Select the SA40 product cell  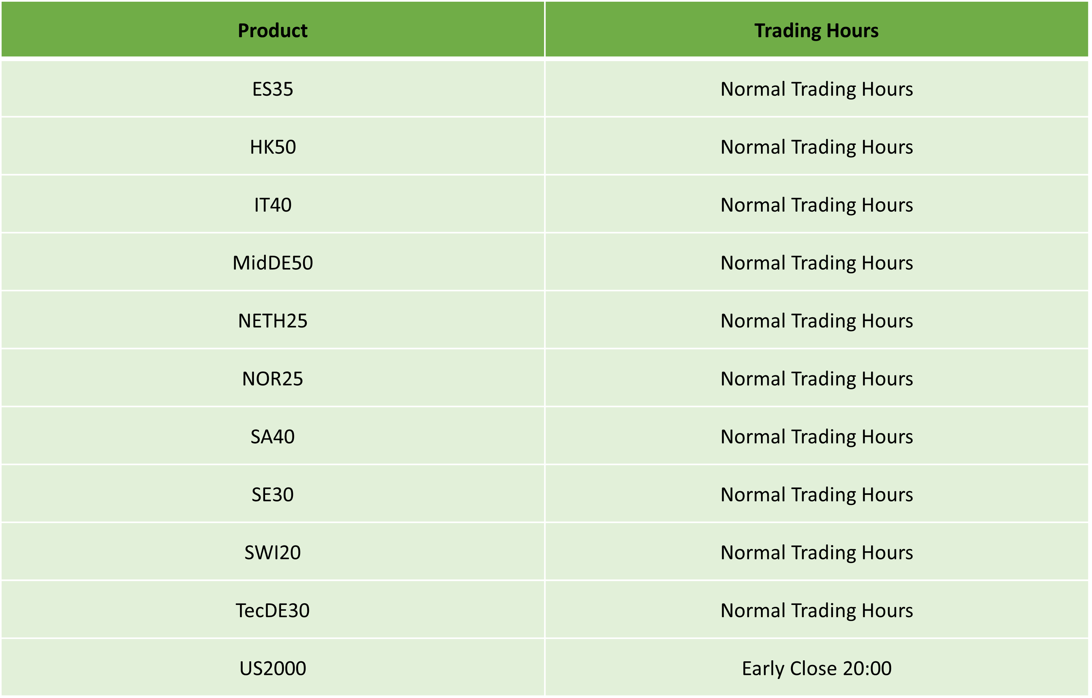click(x=273, y=436)
